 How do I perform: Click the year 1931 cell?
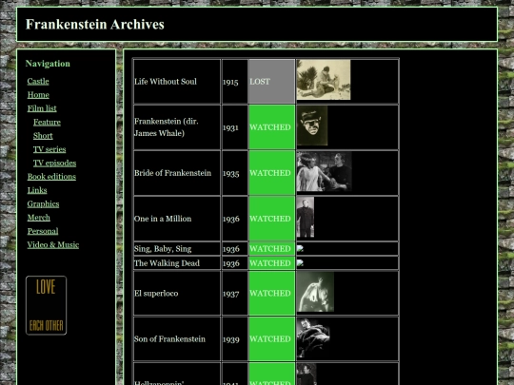coord(235,127)
